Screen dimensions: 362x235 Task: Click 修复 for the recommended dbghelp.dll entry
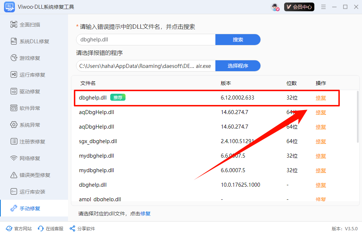pyautogui.click(x=321, y=98)
